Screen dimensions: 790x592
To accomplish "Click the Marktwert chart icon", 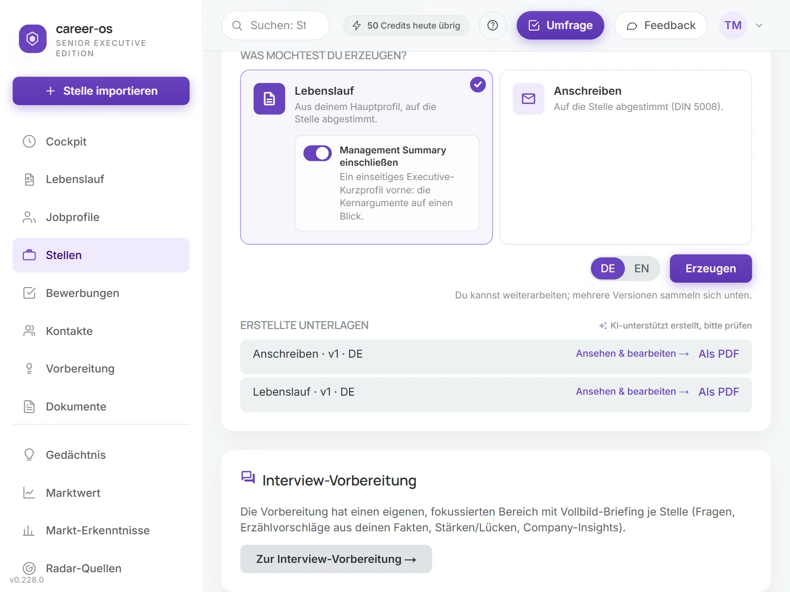I will coord(29,493).
